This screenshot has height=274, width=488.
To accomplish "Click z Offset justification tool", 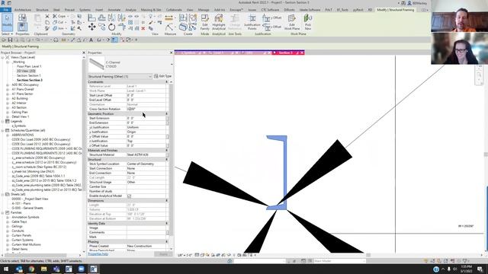I will (x=272, y=27).
